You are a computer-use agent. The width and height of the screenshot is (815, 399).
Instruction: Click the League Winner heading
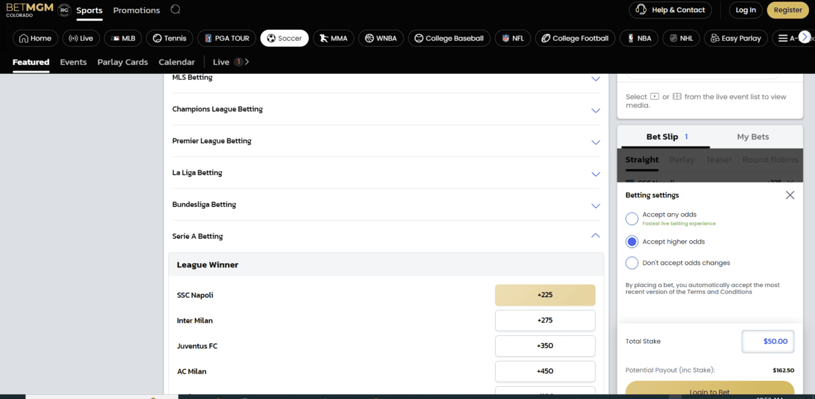click(x=208, y=265)
